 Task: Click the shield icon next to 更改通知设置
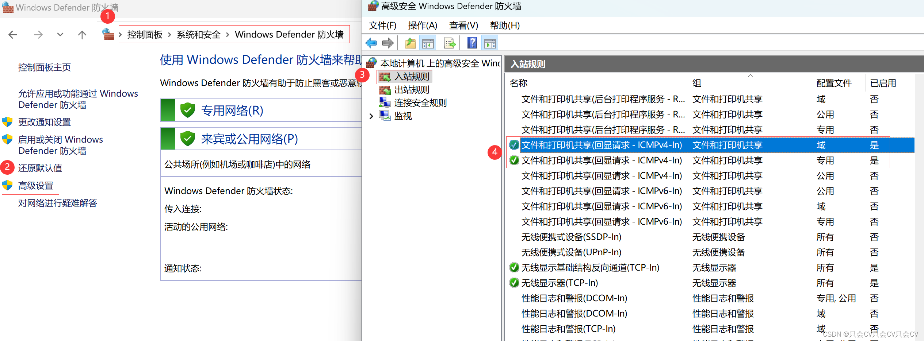pyautogui.click(x=7, y=122)
